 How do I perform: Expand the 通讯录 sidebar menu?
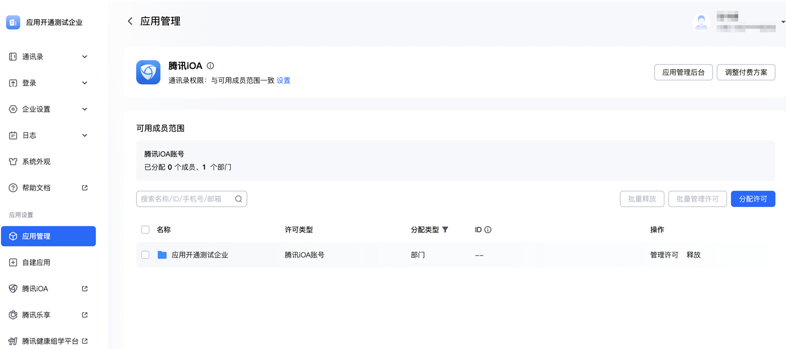pyautogui.click(x=85, y=57)
